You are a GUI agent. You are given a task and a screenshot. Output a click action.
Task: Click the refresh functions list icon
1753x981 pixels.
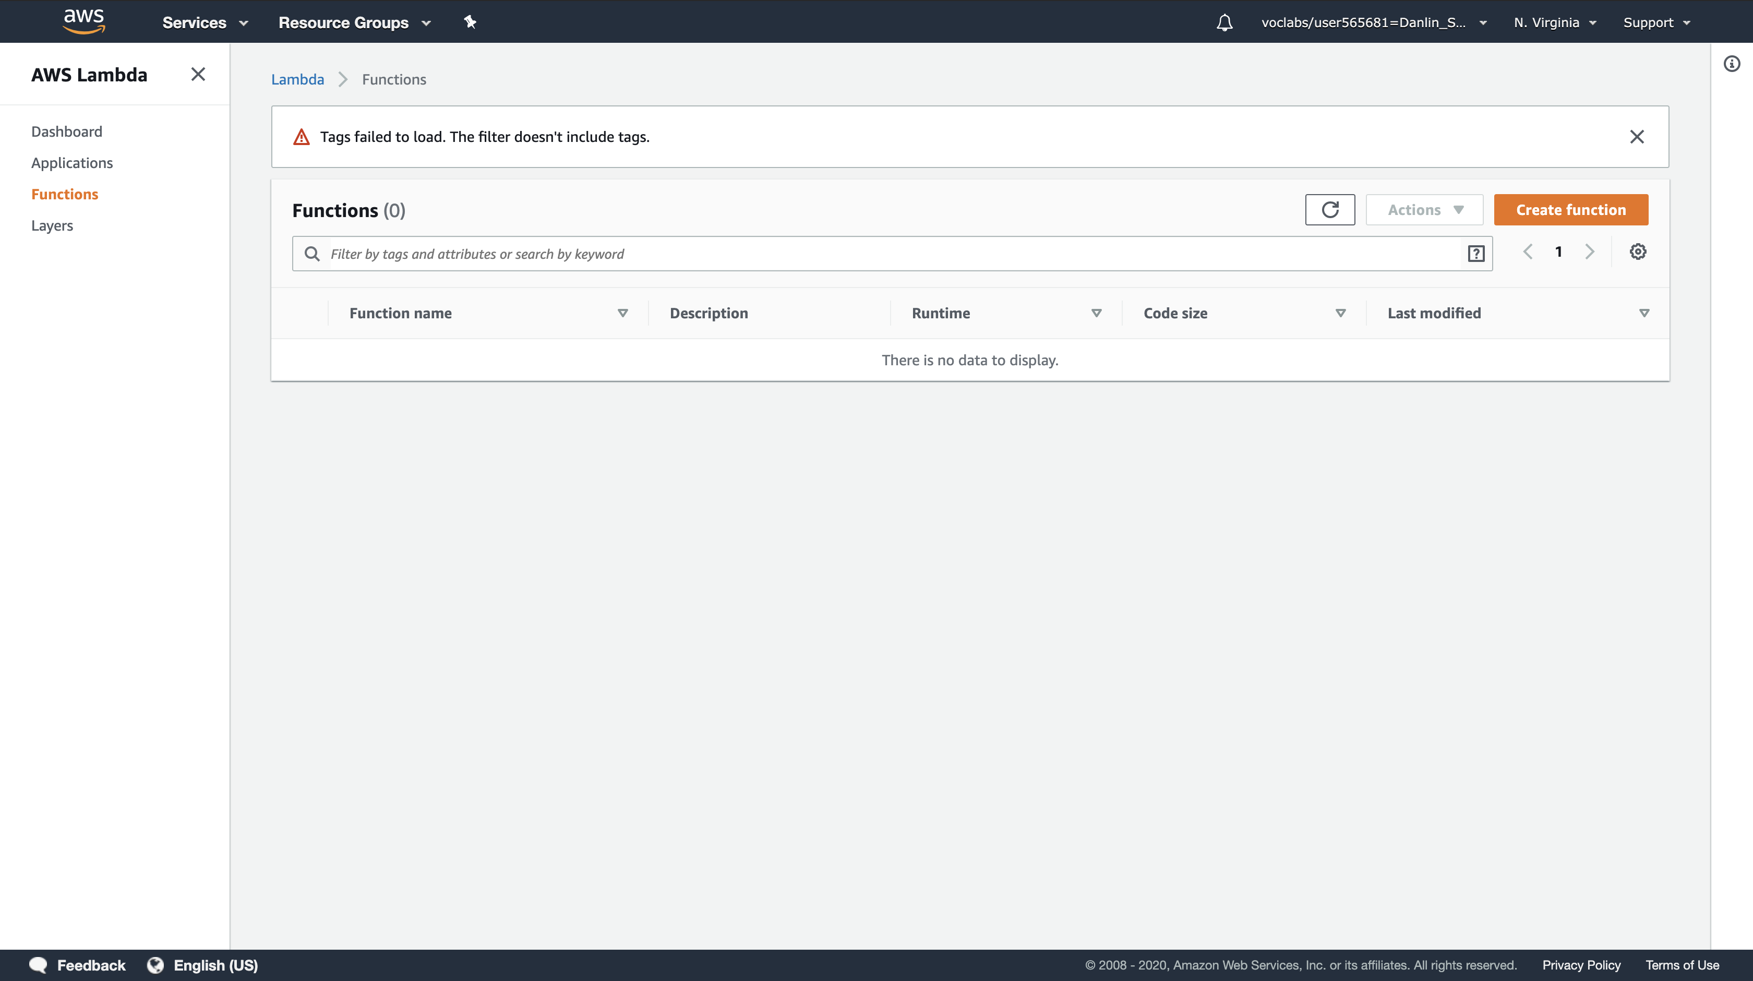tap(1330, 210)
